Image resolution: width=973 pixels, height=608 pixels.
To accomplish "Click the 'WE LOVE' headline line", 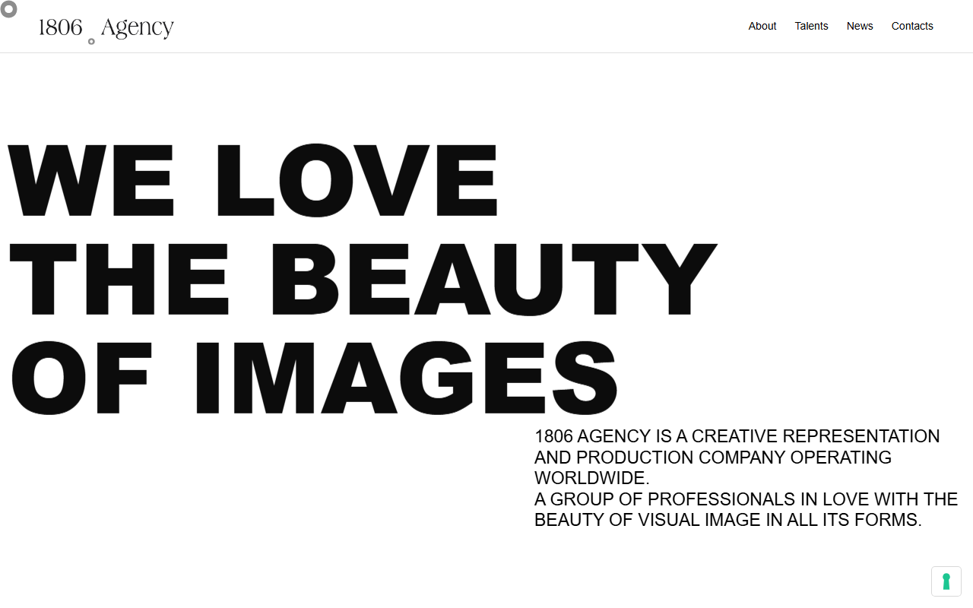I will [x=253, y=180].
